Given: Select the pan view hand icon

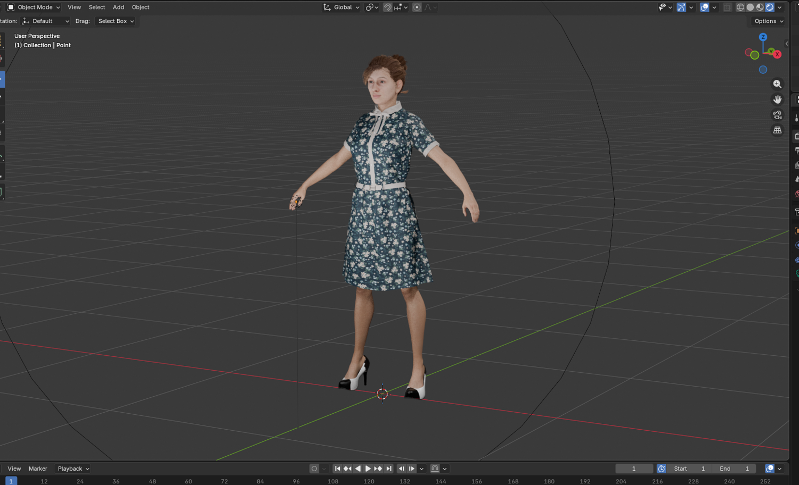Looking at the screenshot, I should point(777,99).
